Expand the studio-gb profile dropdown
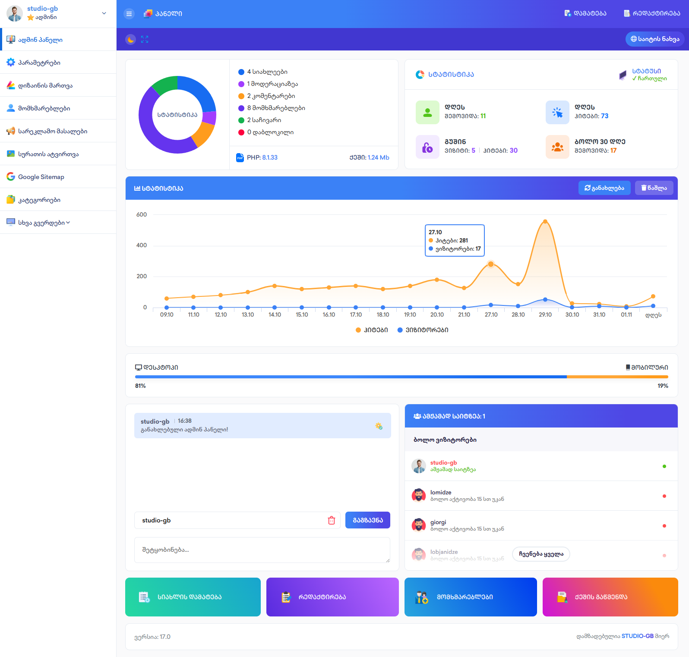 click(x=104, y=13)
